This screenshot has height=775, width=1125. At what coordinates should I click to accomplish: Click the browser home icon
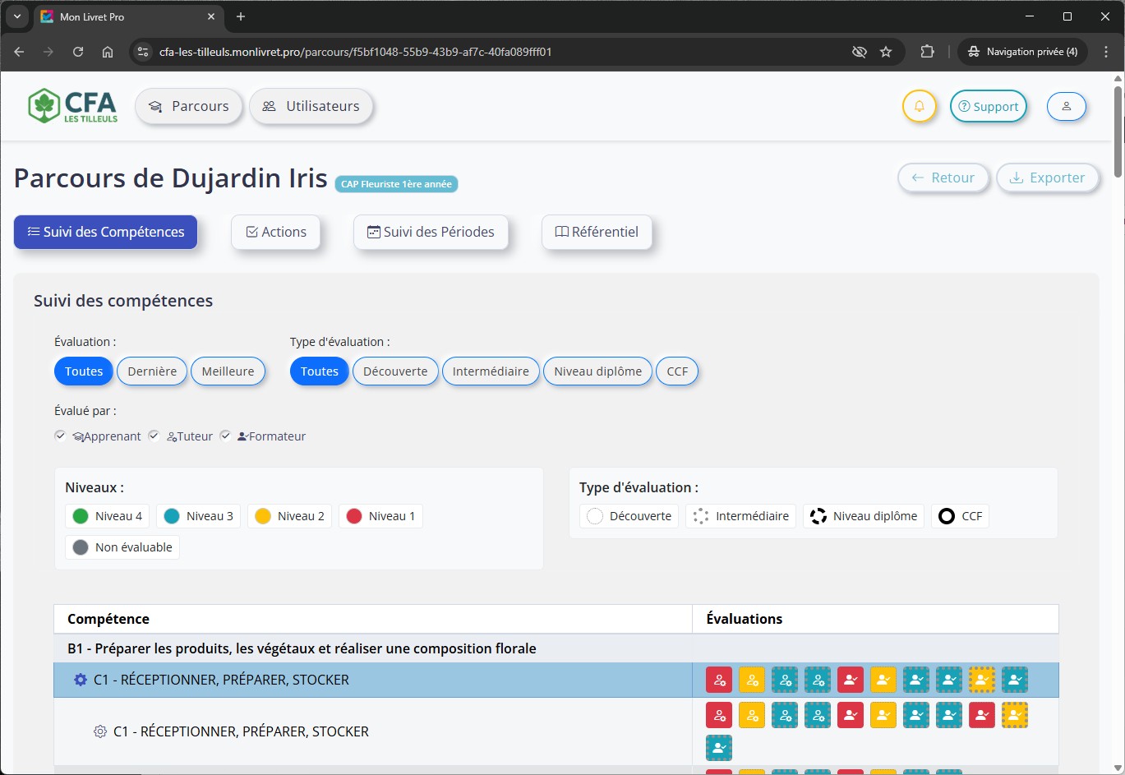[x=108, y=52]
